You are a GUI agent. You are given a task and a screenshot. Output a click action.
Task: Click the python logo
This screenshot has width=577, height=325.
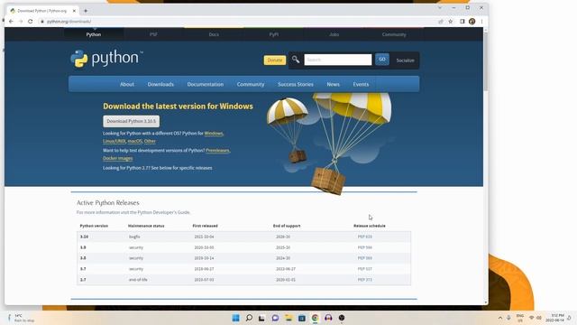tap(106, 58)
